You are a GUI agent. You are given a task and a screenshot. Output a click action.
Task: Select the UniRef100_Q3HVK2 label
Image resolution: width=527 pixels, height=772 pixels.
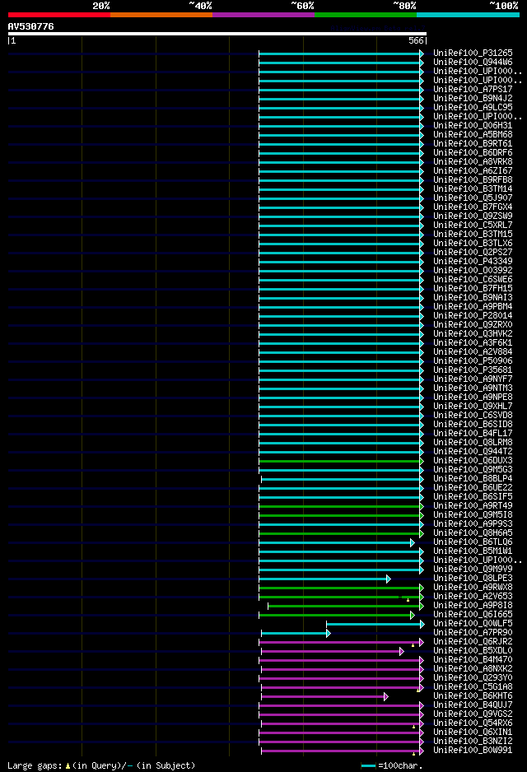[x=473, y=334]
